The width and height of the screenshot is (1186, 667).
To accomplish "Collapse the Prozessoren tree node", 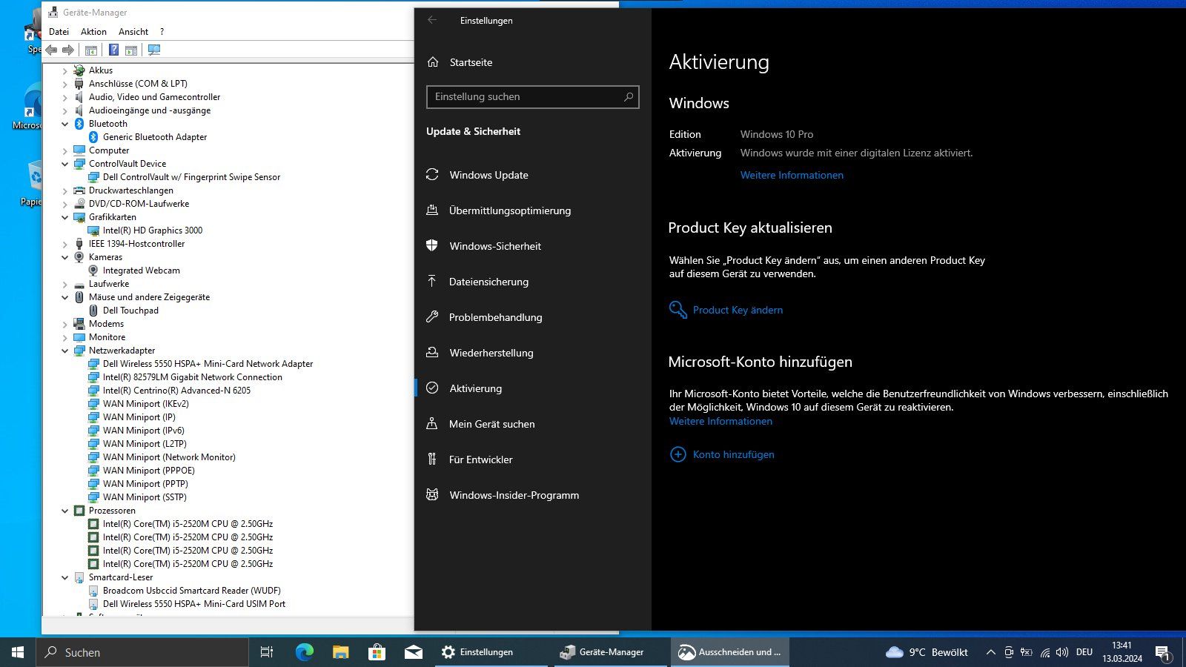I will (64, 511).
